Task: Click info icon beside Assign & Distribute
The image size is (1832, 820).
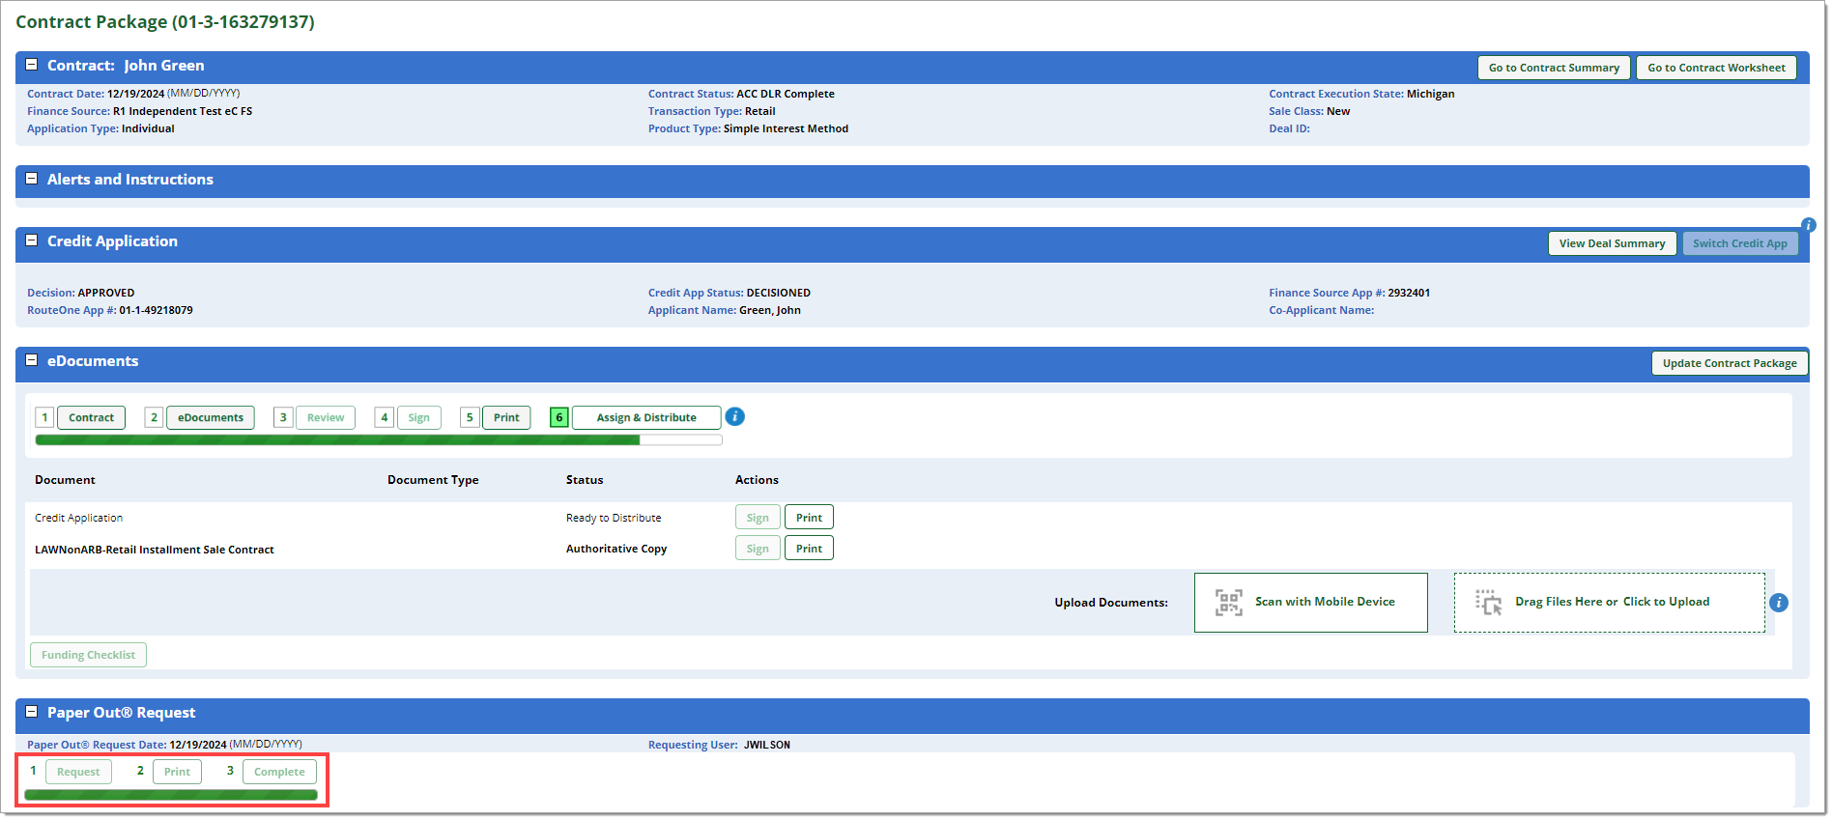Action: [x=734, y=416]
